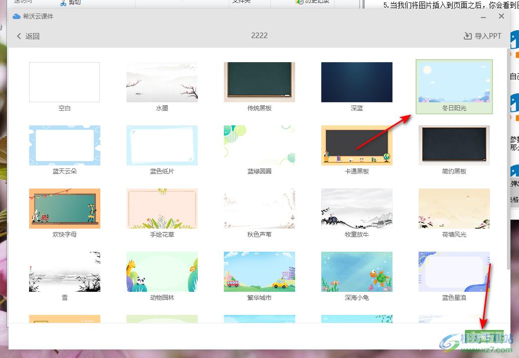
Task: Click the 2222 courseware title
Action: (x=259, y=36)
